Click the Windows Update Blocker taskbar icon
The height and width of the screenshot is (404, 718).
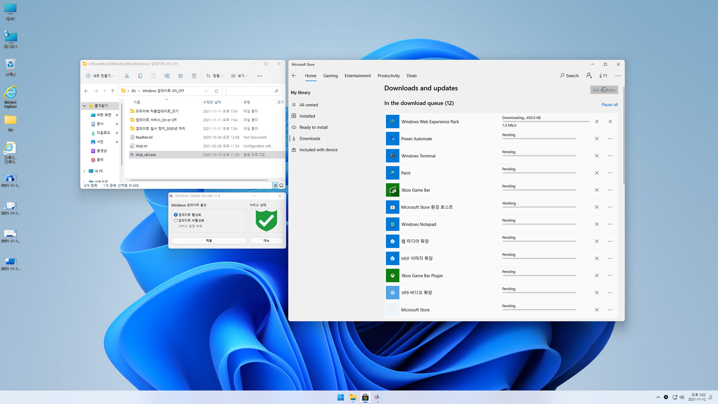click(x=377, y=397)
